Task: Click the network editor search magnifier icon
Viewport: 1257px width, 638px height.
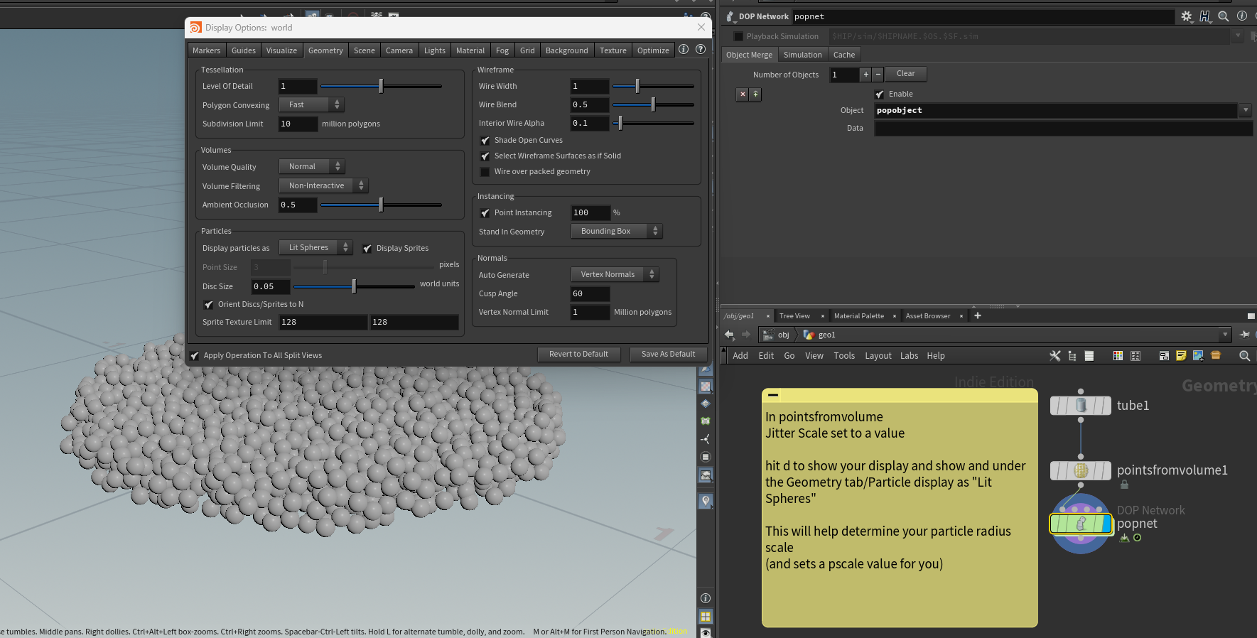Action: tap(1244, 356)
